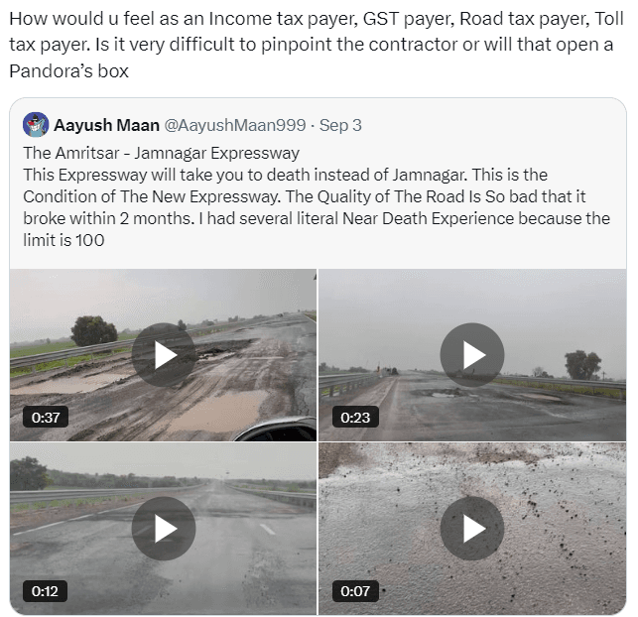
Task: Open the Aayush Maan display name
Action: click(106, 125)
